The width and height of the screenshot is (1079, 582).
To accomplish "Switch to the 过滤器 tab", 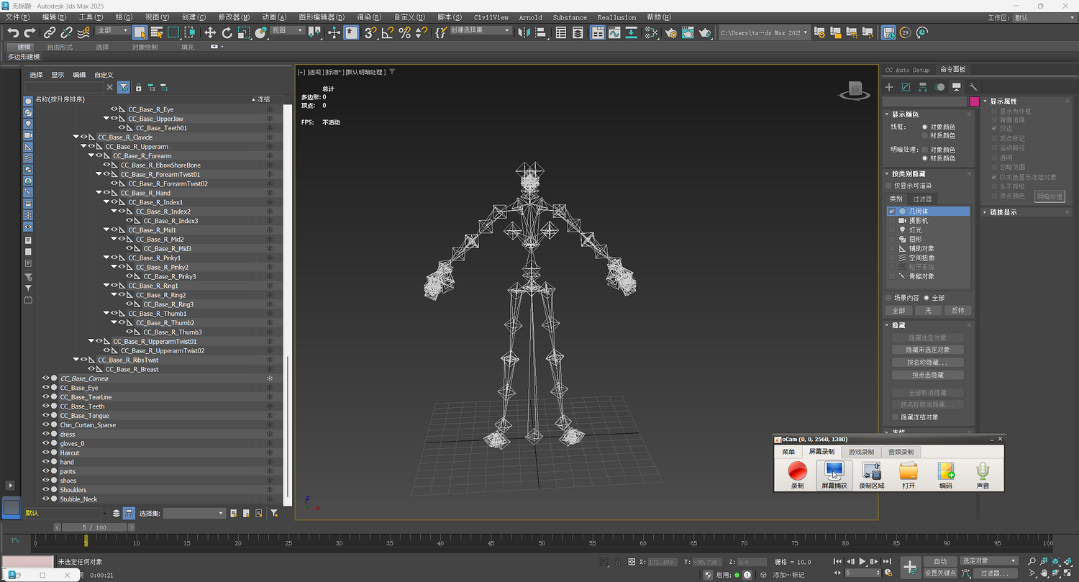I will coord(921,199).
